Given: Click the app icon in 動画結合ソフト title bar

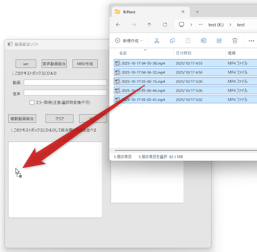Looking at the screenshot, I should tap(10, 44).
